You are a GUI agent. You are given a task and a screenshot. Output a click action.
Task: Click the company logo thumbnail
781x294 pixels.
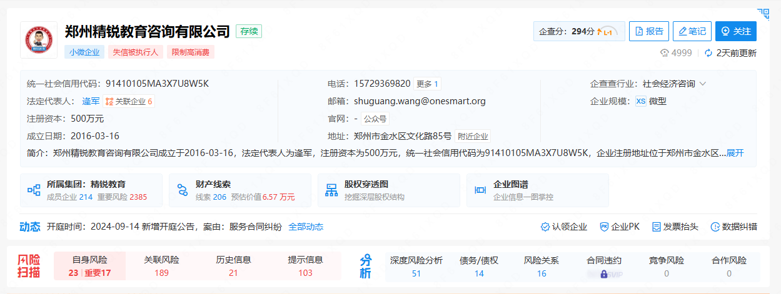(38, 40)
